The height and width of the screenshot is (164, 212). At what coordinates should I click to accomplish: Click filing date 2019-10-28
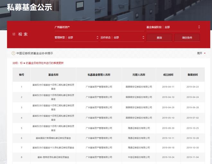(193, 138)
